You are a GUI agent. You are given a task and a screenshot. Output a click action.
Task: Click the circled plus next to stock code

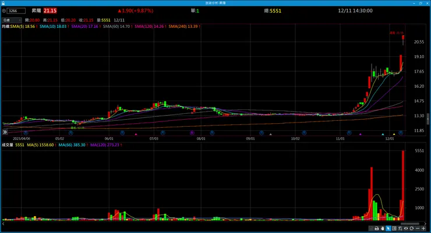click(4, 11)
